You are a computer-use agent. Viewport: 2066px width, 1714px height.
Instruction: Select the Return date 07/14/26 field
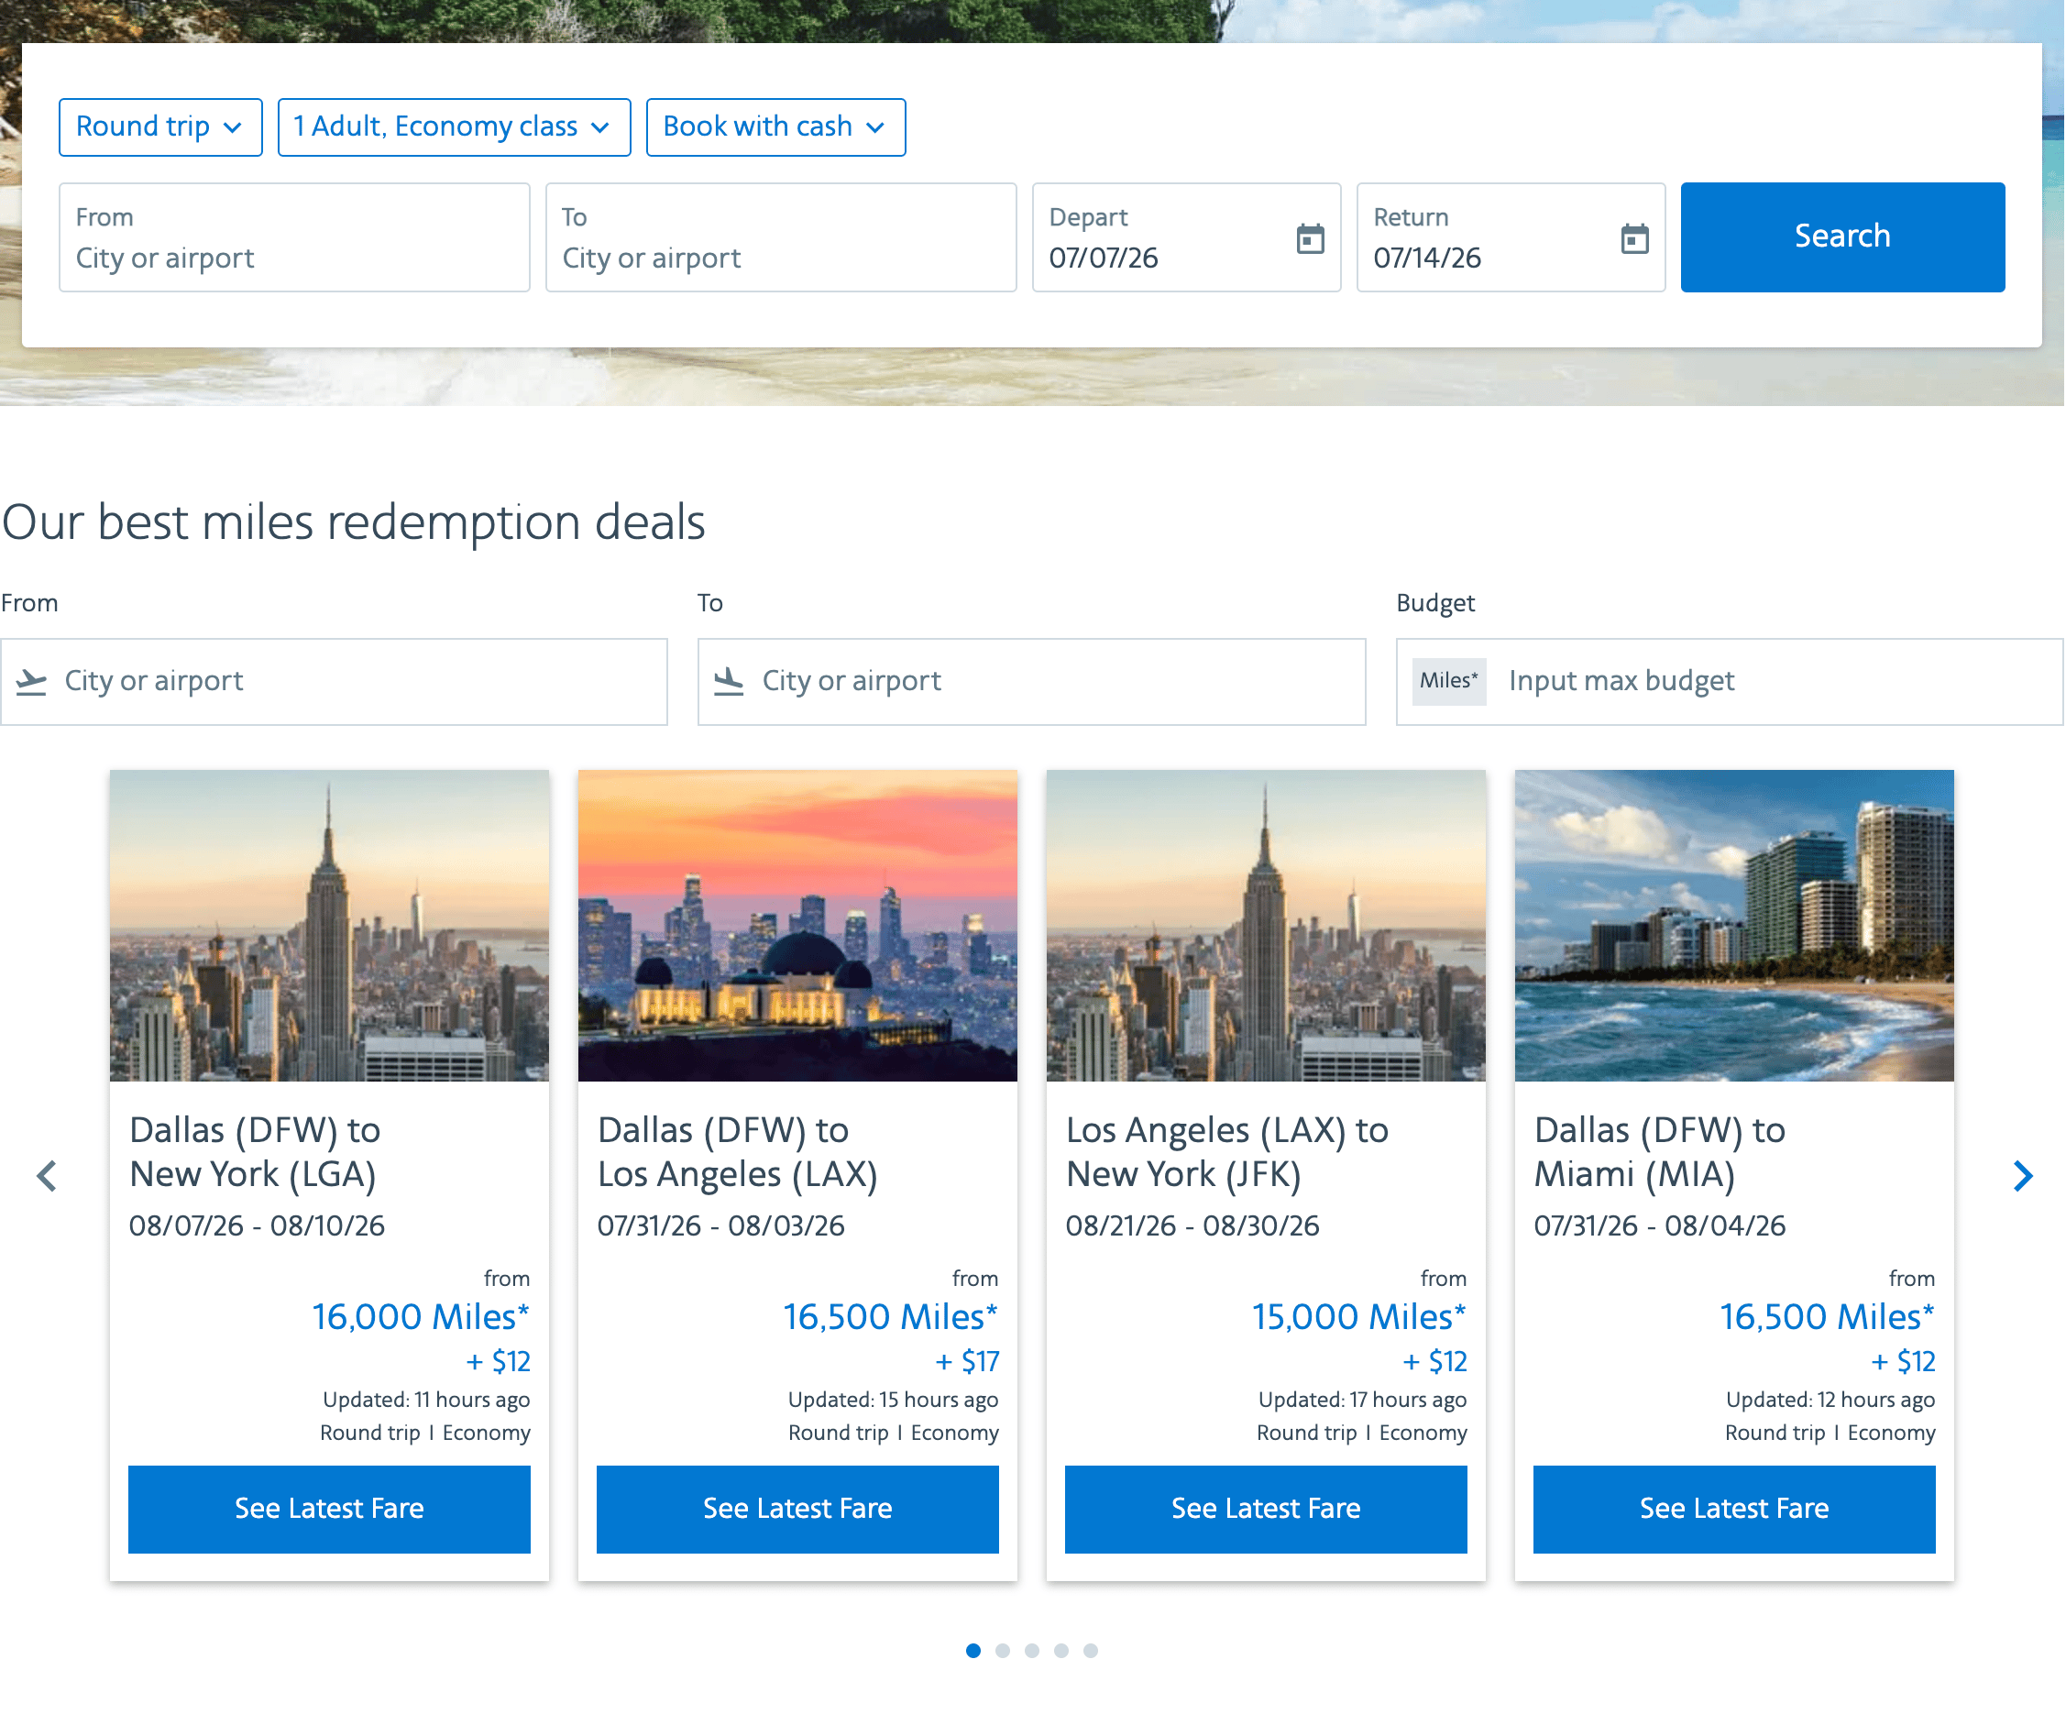click(x=1511, y=237)
